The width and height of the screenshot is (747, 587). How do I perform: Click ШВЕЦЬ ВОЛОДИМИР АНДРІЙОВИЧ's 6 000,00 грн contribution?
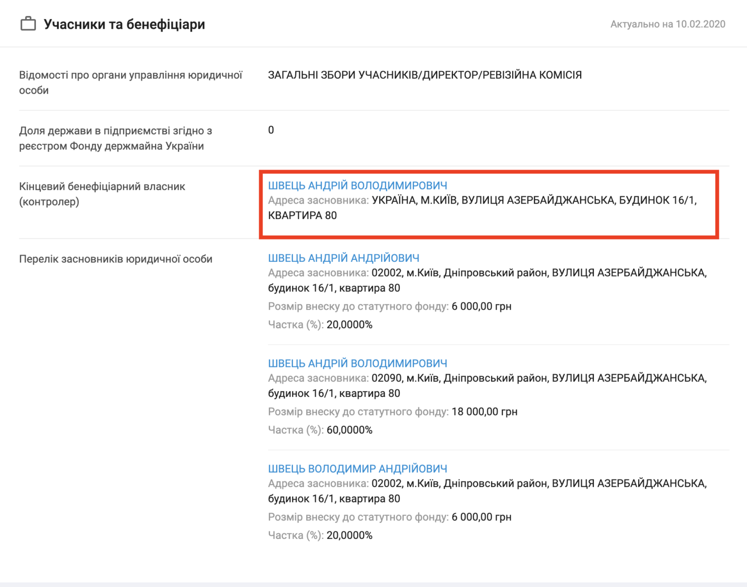(481, 518)
